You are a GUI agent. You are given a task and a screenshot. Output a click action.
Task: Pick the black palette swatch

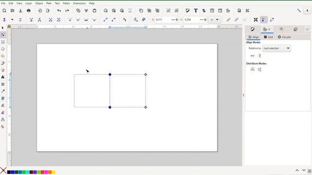pyautogui.click(x=9, y=172)
